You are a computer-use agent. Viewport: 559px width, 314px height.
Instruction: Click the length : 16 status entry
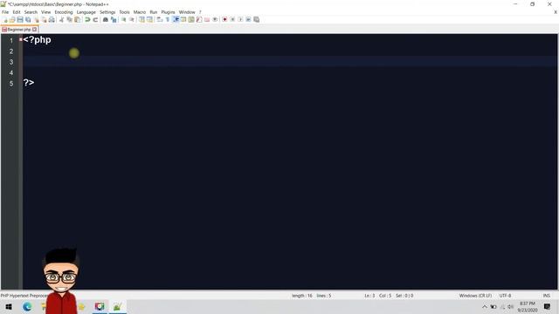[302, 296]
